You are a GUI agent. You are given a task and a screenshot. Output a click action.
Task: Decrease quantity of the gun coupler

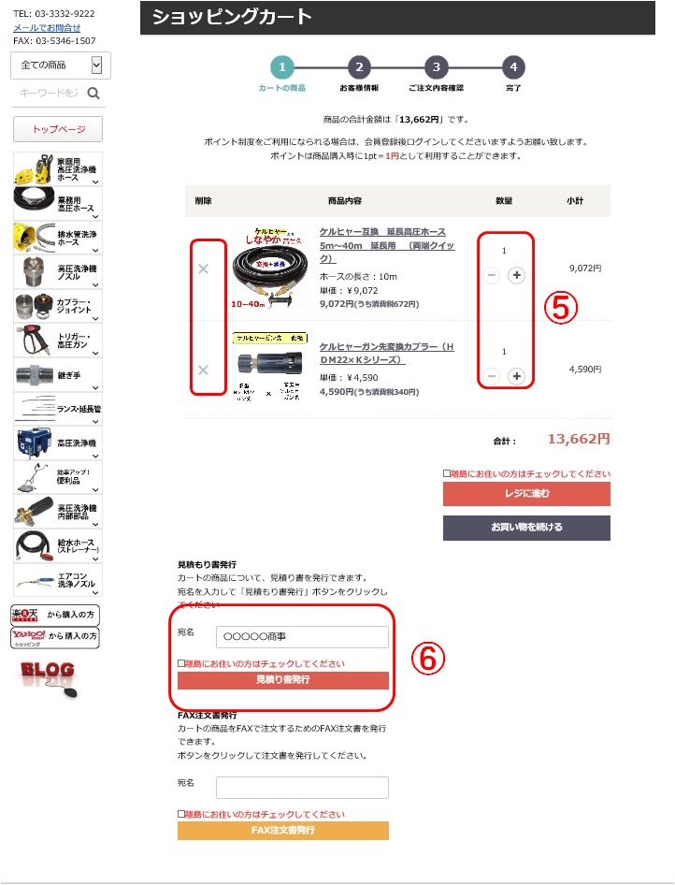pyautogui.click(x=491, y=376)
